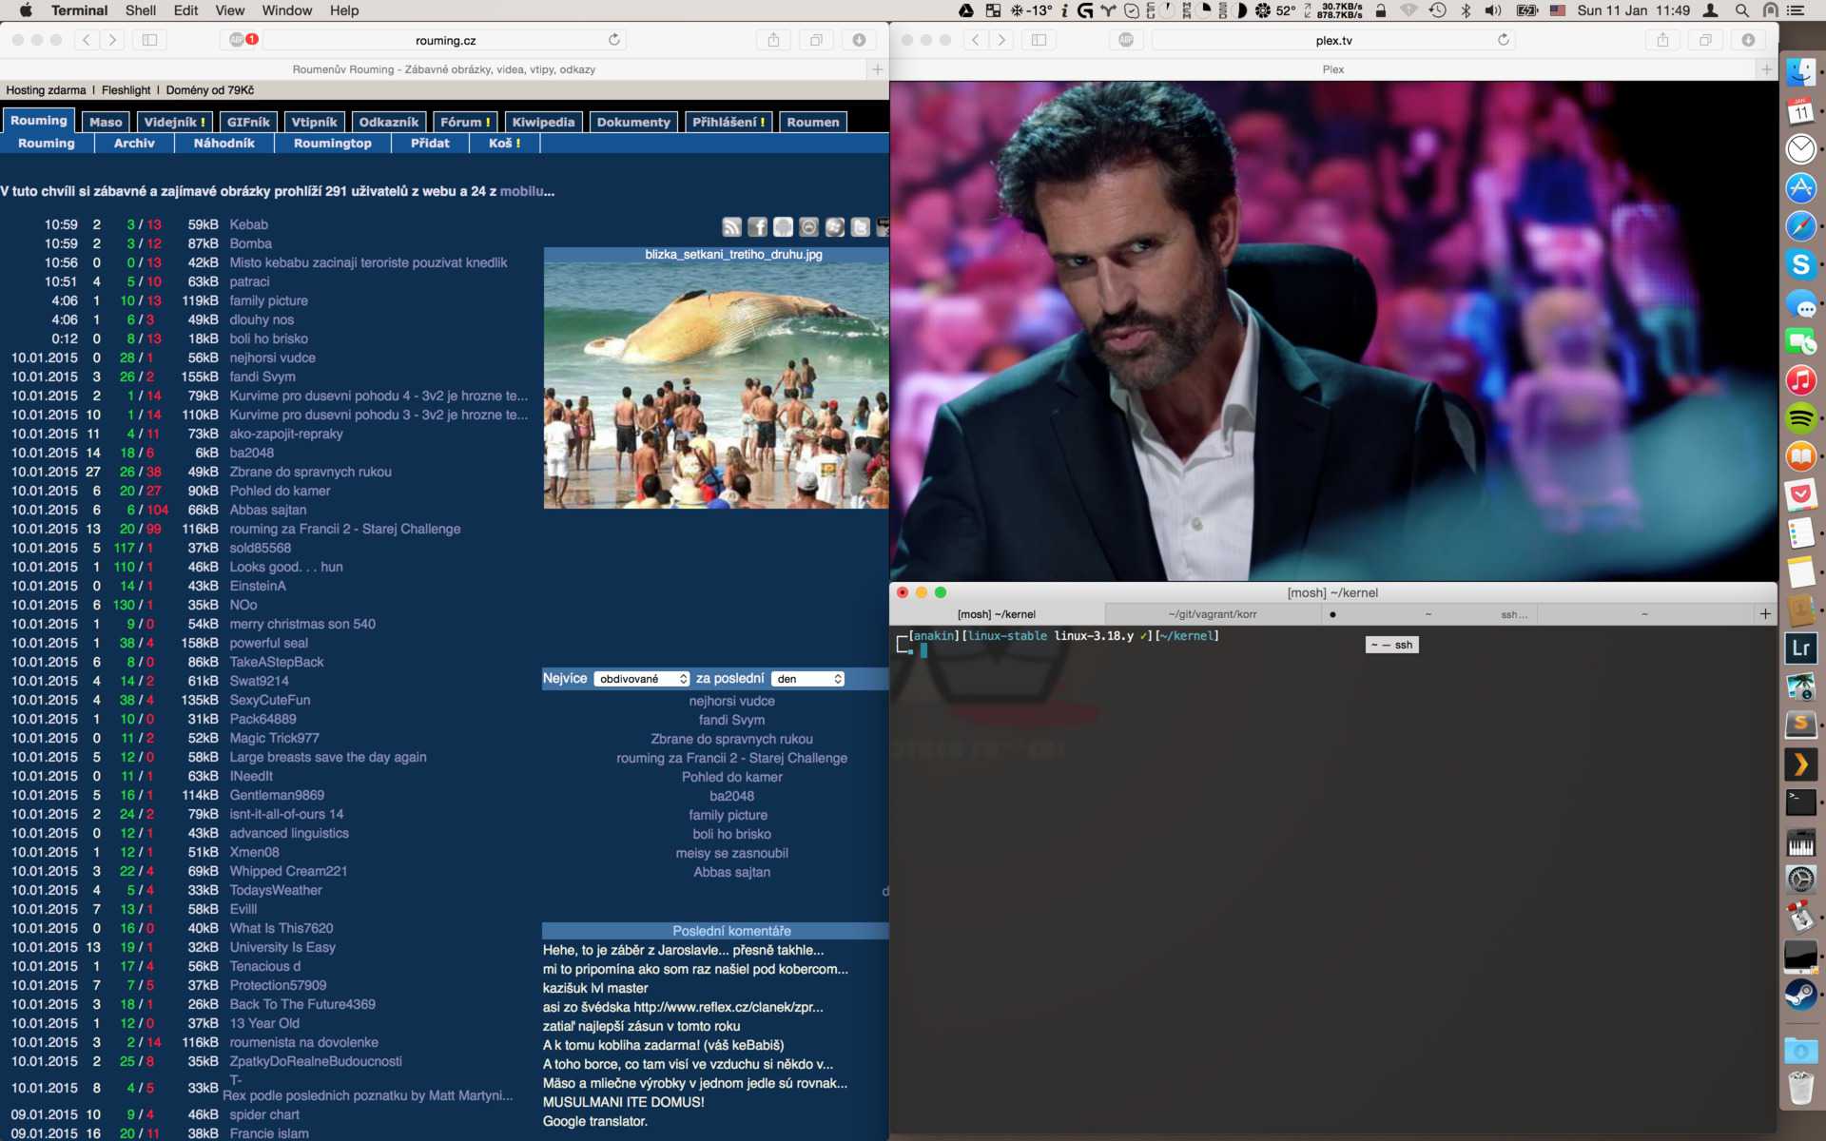
Task: Click the 'Domény od 79Kč' ad link
Action: click(x=209, y=90)
